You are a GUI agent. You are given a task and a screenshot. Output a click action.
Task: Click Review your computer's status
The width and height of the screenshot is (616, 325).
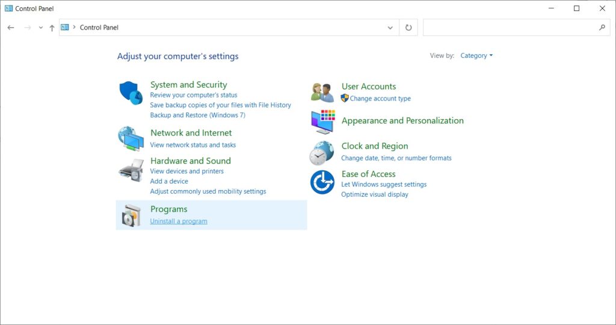pyautogui.click(x=194, y=95)
